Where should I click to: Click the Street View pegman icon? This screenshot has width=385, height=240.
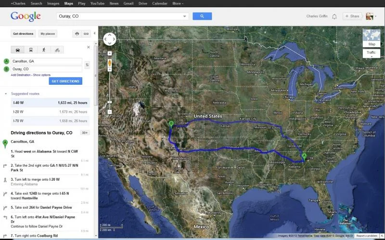click(110, 63)
